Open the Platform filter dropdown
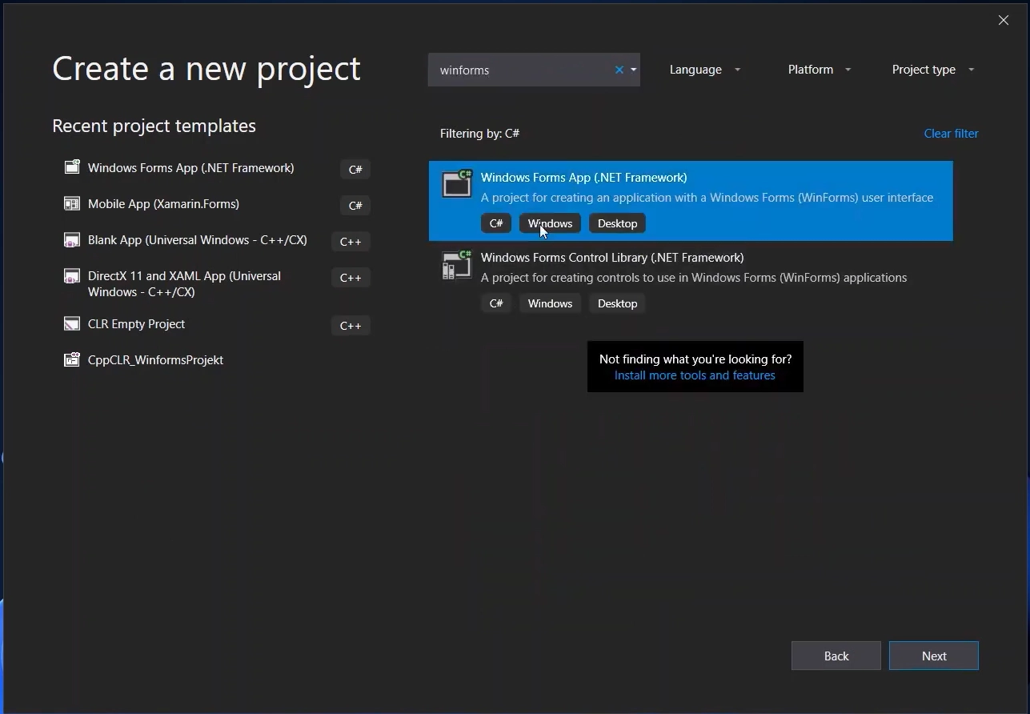The height and width of the screenshot is (714, 1030). [x=819, y=70]
